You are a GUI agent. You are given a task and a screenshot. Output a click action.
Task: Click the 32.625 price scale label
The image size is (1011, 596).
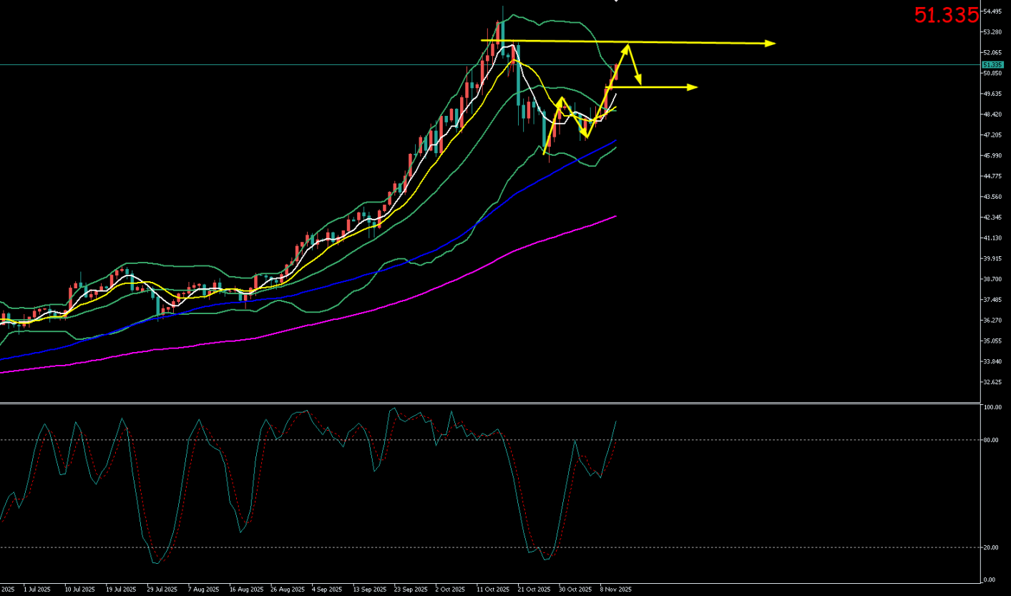tap(992, 382)
